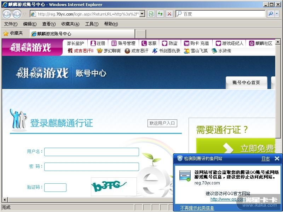Click the 客服 phone icon
The image size is (283, 212).
tap(144, 43)
